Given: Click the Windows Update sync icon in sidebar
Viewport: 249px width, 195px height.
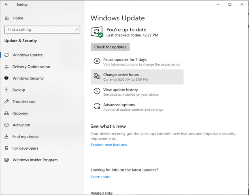Looking at the screenshot, I should pyautogui.click(x=6, y=55).
